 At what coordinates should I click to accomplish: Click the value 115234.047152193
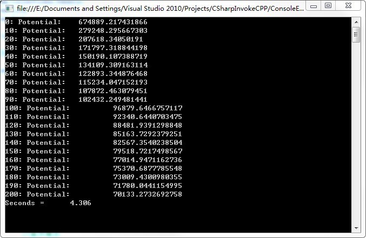pyautogui.click(x=113, y=82)
